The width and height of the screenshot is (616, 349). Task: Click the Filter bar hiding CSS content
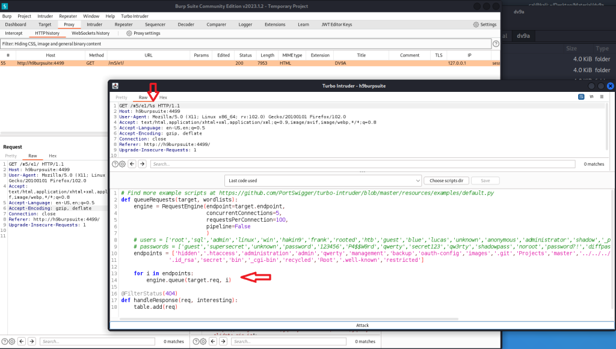(x=245, y=44)
